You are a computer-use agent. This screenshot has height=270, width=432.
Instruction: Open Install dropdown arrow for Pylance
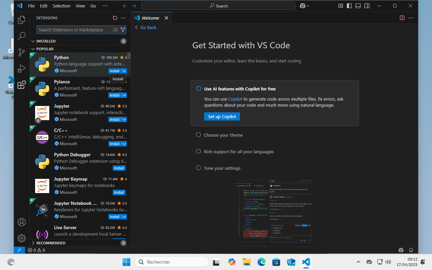click(124, 95)
